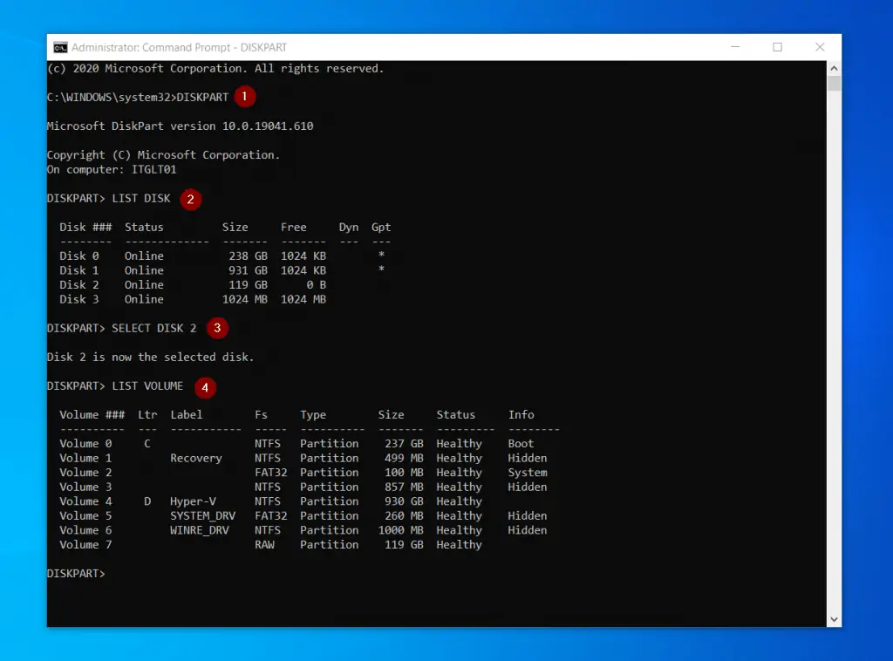The width and height of the screenshot is (893, 661).
Task: Click 'Volume 1' in the volume list
Action: tap(85, 458)
